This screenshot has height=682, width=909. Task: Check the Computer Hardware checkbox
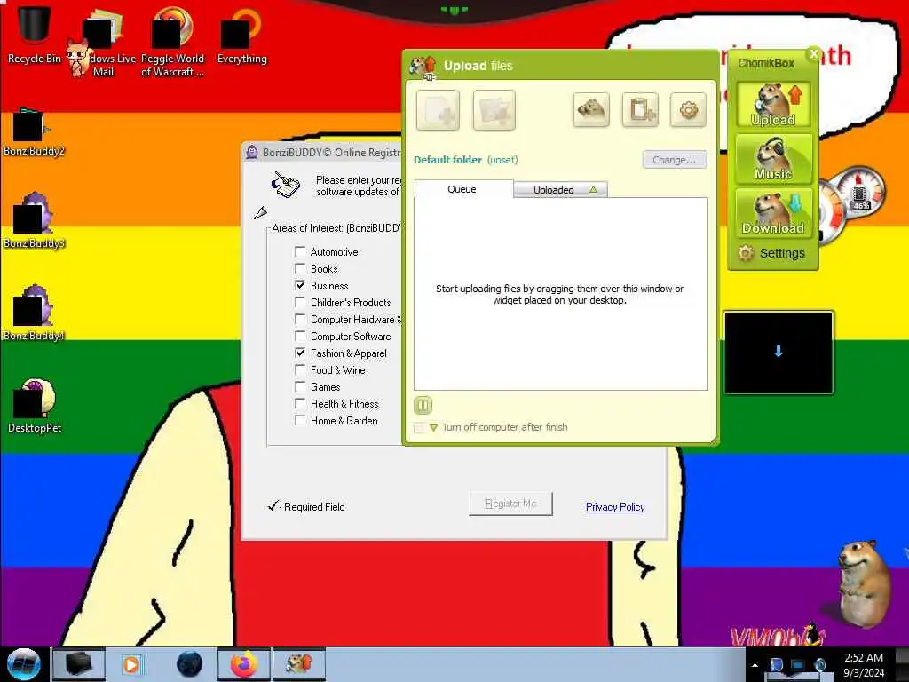[300, 319]
